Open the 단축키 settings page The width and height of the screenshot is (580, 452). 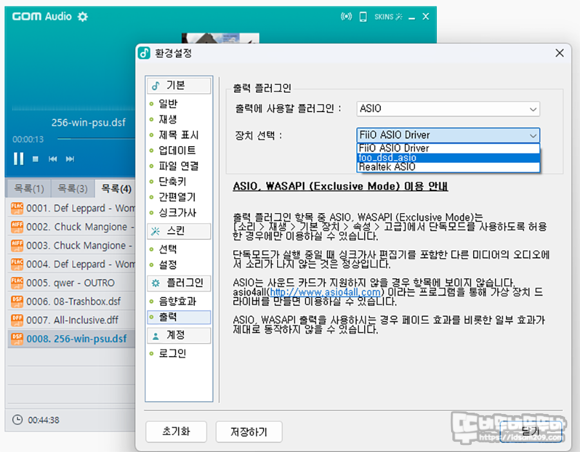(172, 182)
